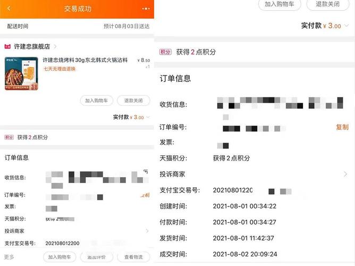Tap the back arrow in orange header
This screenshot has height=266, width=355.
(x=9, y=9)
